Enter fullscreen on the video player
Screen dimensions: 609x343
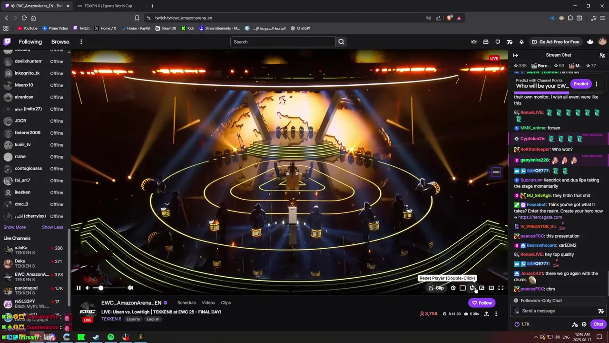pos(501,288)
